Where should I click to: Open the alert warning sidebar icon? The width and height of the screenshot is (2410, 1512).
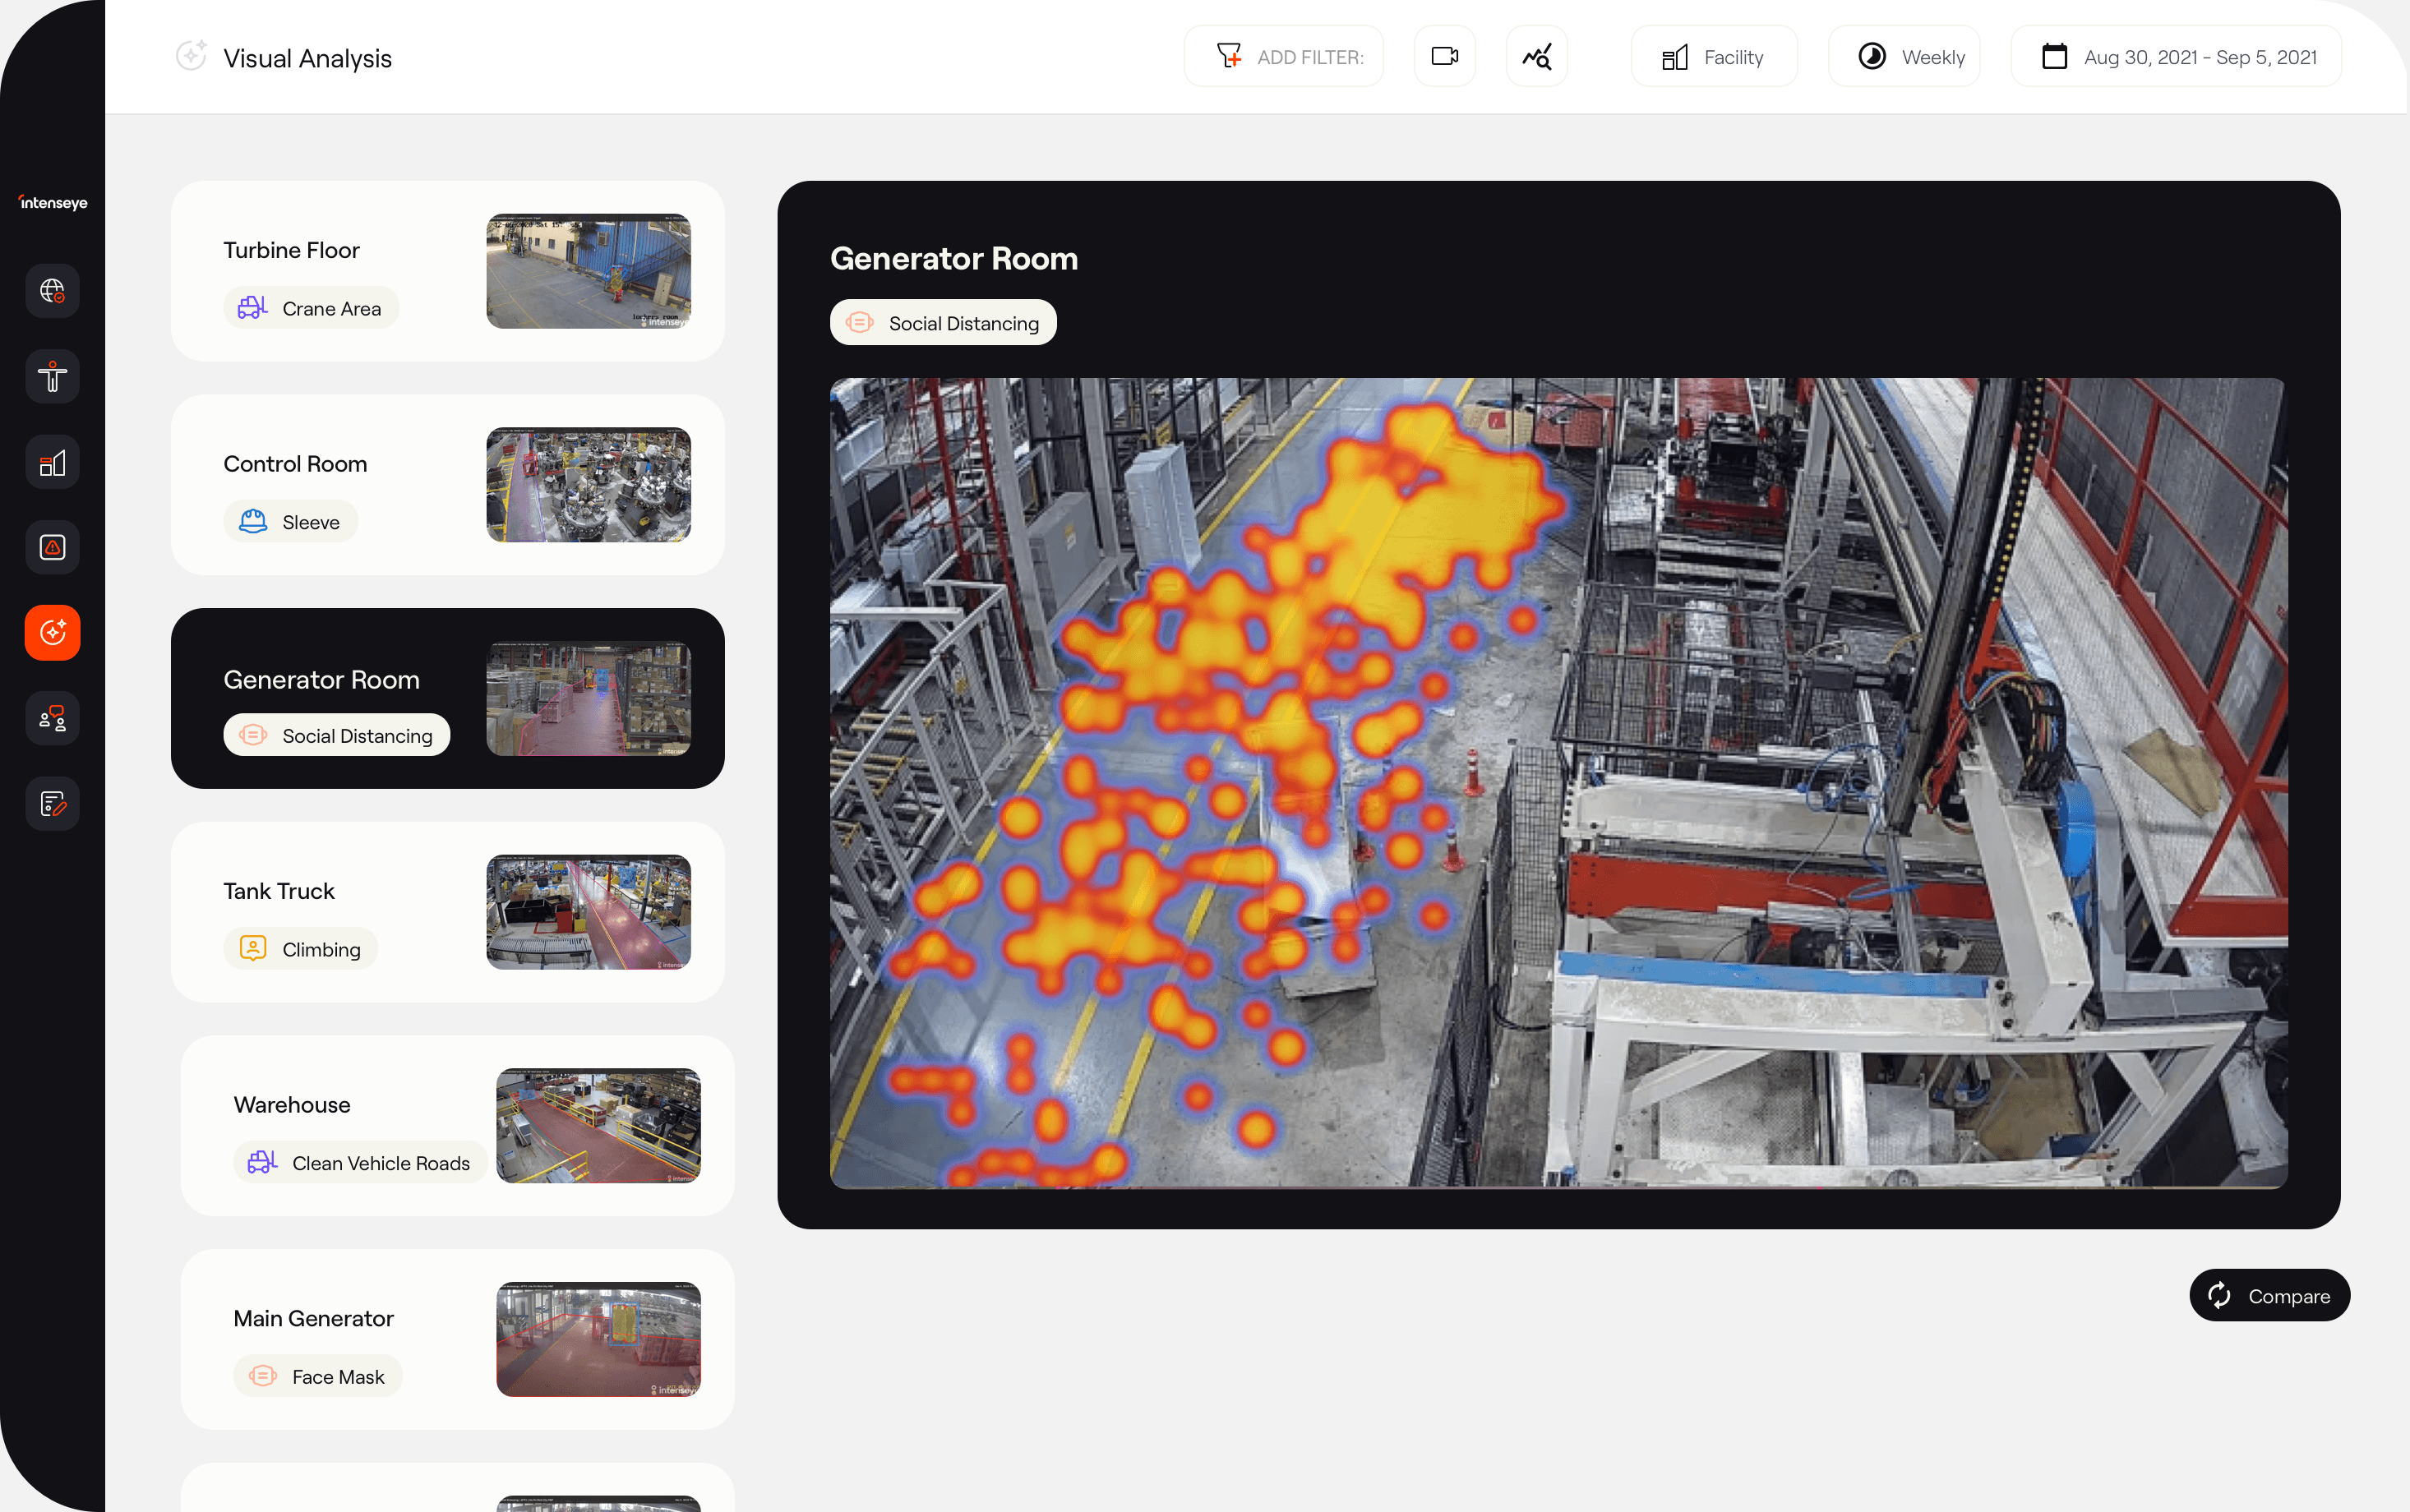click(x=52, y=548)
